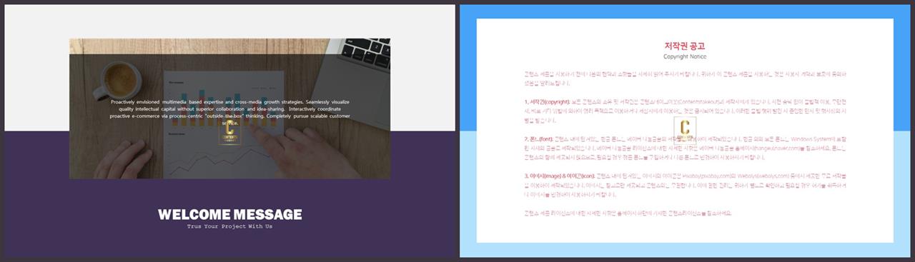The height and width of the screenshot is (262, 915).
Task: Select the desk photo with coffee and chart
Action: (229, 109)
